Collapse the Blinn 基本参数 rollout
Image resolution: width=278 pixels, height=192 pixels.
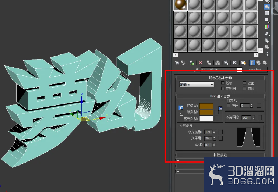(220, 96)
